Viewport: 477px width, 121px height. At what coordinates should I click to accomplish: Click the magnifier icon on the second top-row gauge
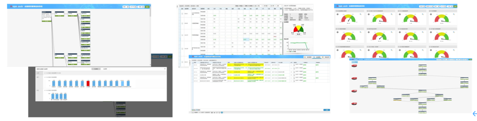click(x=391, y=14)
